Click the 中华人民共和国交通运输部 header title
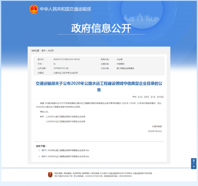198x186 pixels. point(65,9)
